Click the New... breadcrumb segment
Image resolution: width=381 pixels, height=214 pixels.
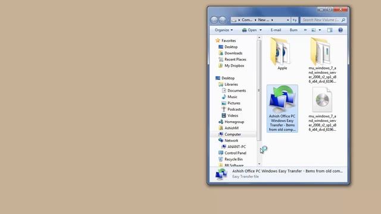coord(263,20)
